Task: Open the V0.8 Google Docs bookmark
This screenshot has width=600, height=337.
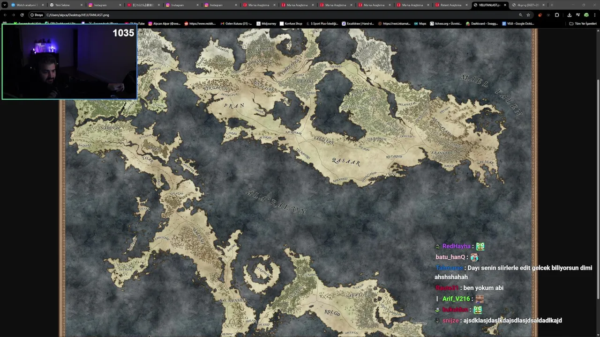Action: click(x=517, y=23)
